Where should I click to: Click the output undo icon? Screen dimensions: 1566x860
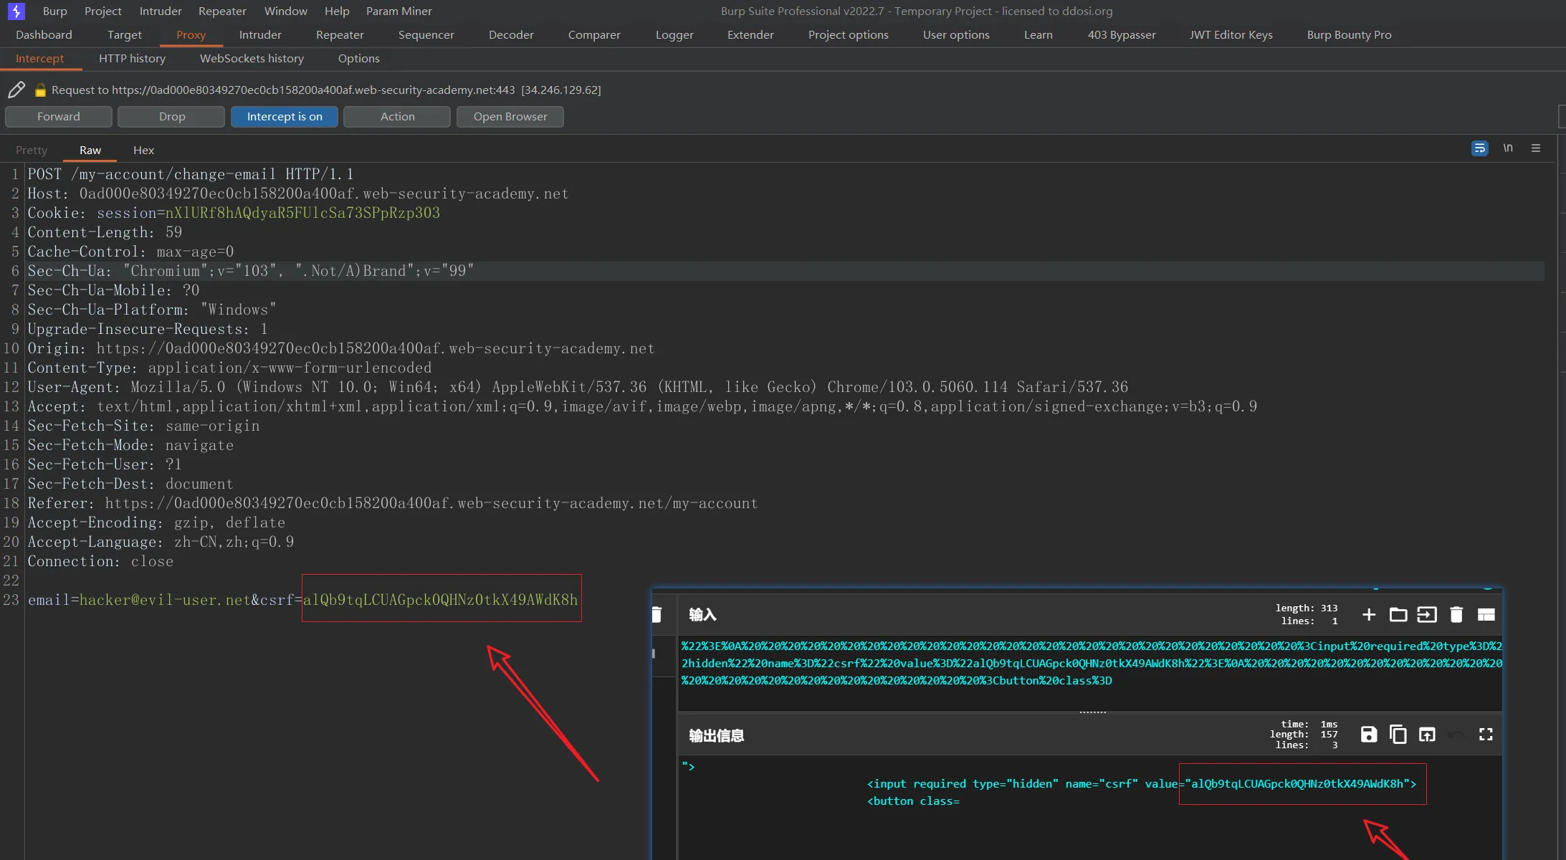point(1456,735)
